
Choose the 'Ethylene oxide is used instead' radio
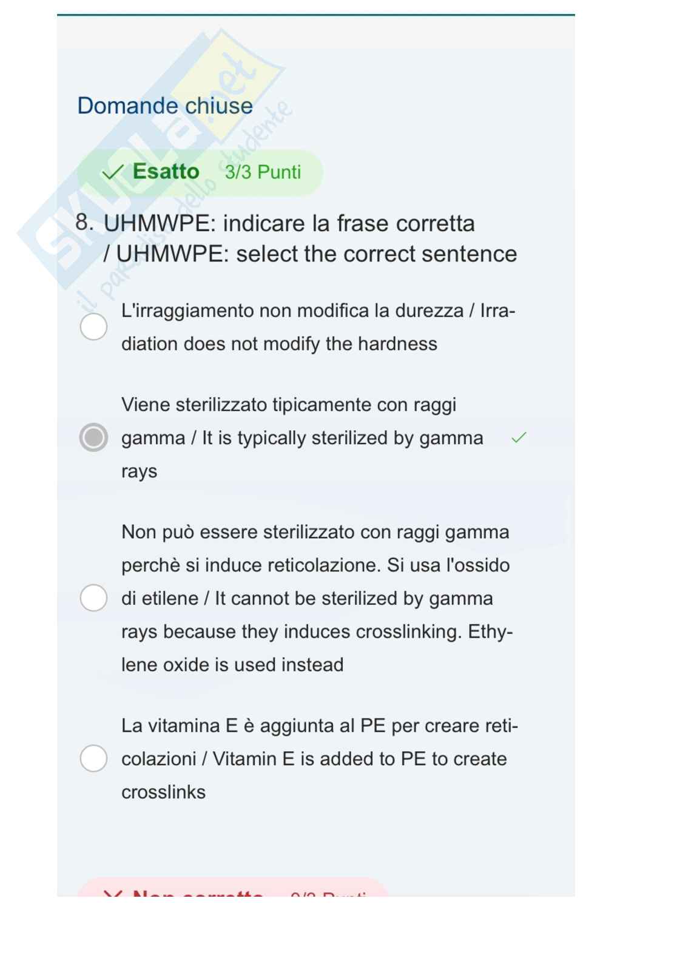click(x=93, y=598)
